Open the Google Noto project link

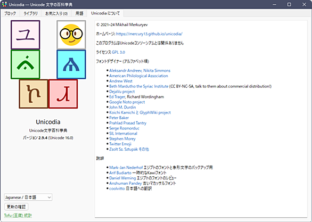coord(127,102)
